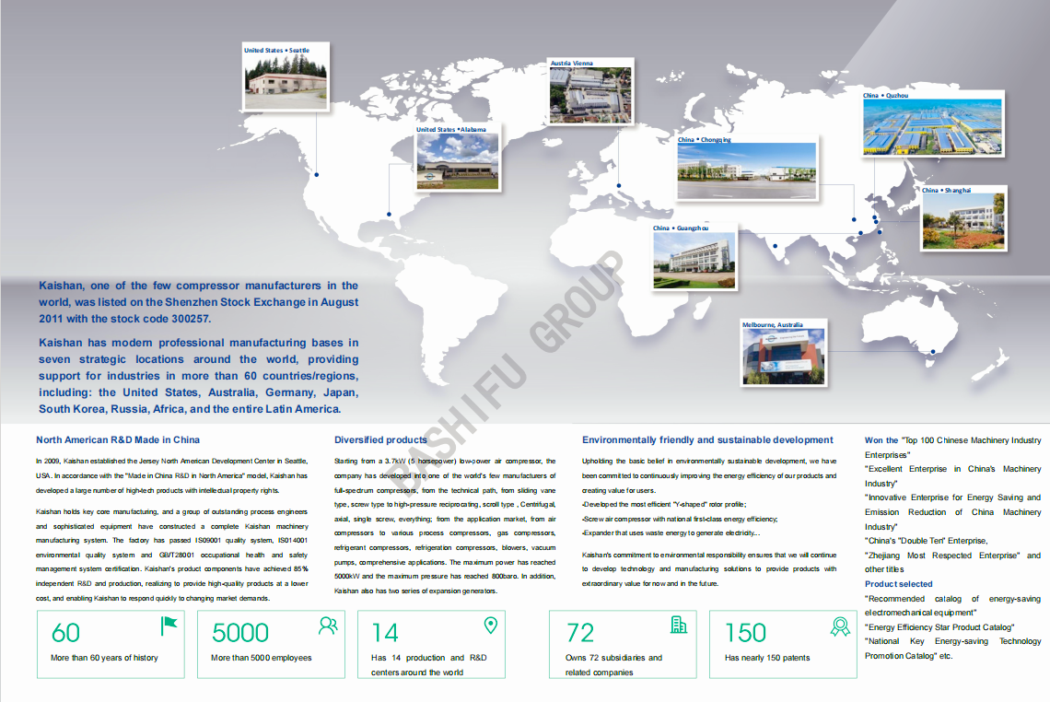
Task: Select the "United States • Alabama" photo label
Action: coord(451,129)
